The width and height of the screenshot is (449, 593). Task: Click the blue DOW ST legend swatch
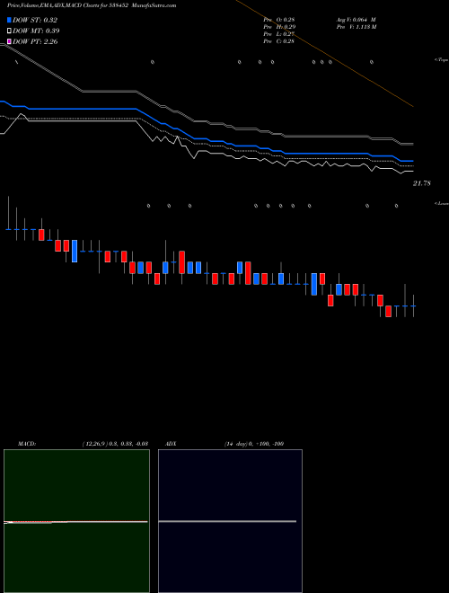9,20
